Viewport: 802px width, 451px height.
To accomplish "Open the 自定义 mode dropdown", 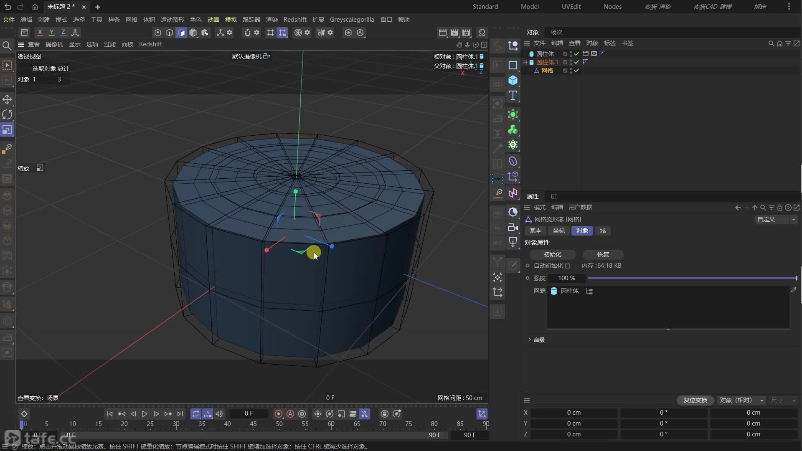I will 776,219.
